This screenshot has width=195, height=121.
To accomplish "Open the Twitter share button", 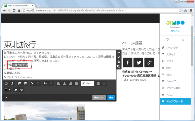I will click(x=138, y=63).
